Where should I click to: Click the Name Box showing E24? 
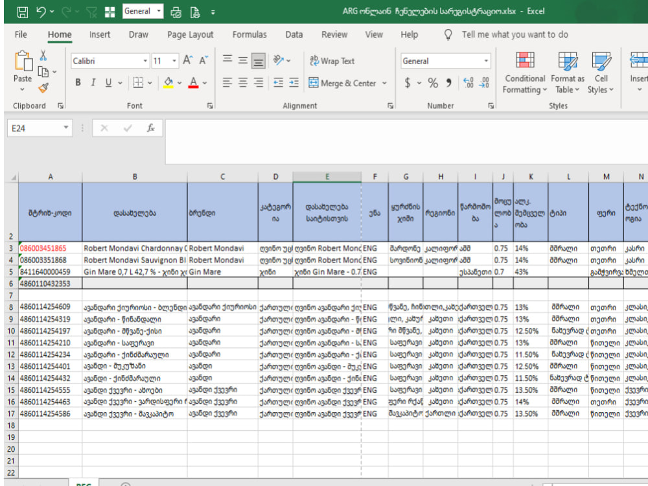pos(35,128)
